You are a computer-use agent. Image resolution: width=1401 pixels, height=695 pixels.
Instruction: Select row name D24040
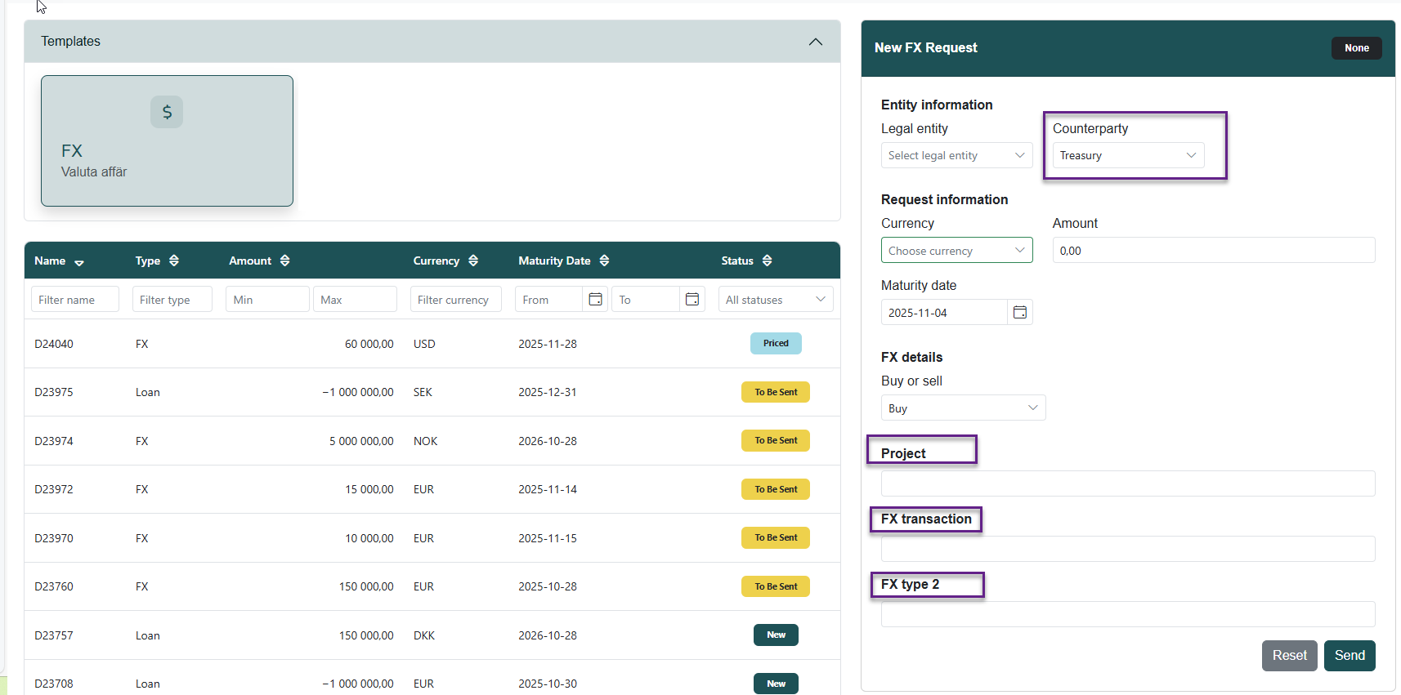point(54,344)
